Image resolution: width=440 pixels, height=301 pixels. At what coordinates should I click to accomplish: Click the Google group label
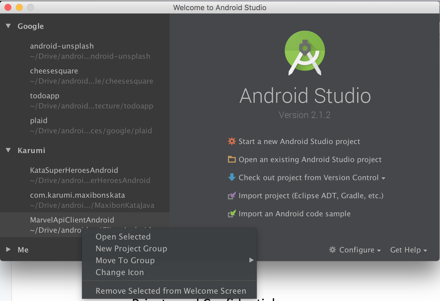[30, 26]
